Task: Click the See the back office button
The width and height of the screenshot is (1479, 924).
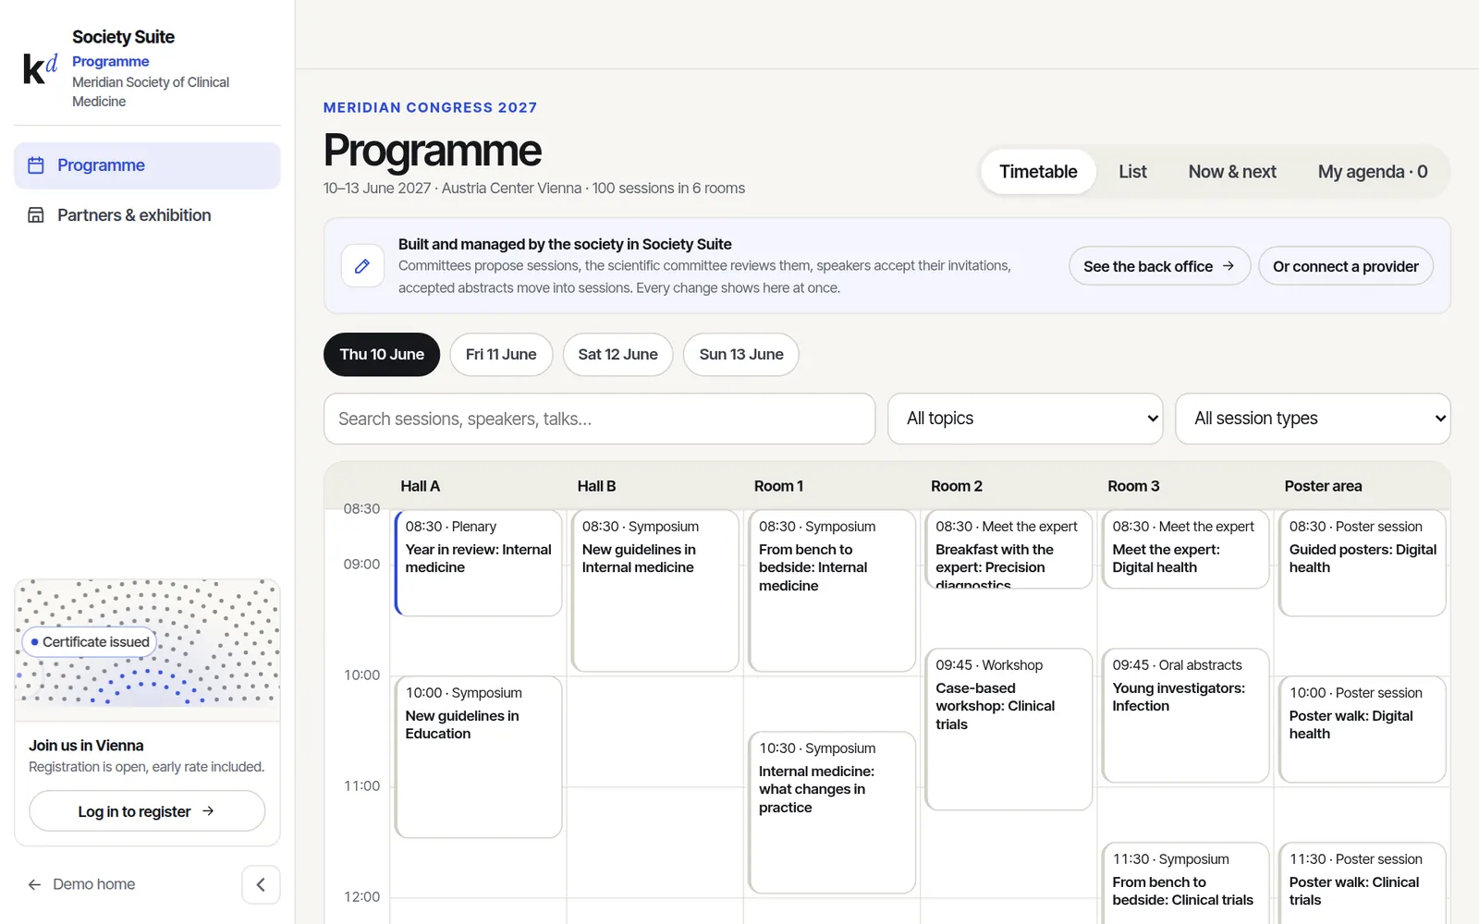Action: click(x=1159, y=266)
